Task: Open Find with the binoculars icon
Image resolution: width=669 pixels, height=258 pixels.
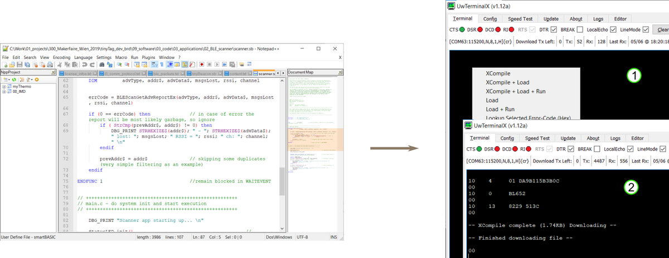Action: (101, 64)
